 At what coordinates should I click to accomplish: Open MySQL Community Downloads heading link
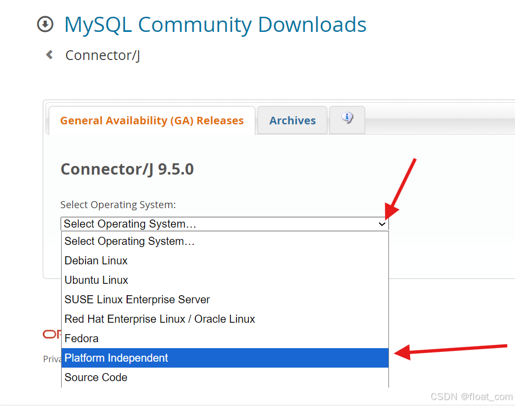coord(215,25)
